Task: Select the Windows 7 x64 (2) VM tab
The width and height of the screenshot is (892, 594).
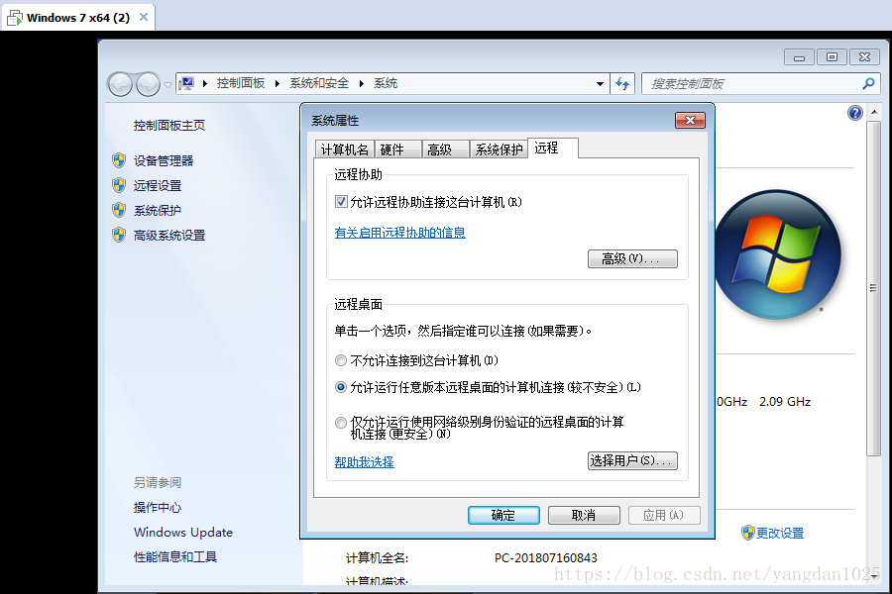Action: (x=78, y=17)
